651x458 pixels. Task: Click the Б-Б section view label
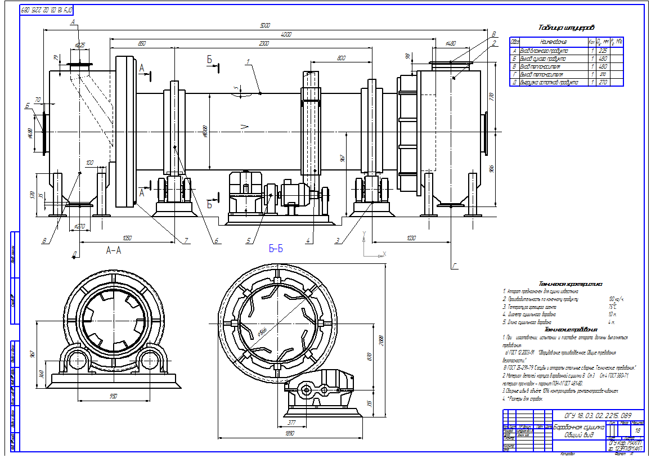tap(276, 249)
